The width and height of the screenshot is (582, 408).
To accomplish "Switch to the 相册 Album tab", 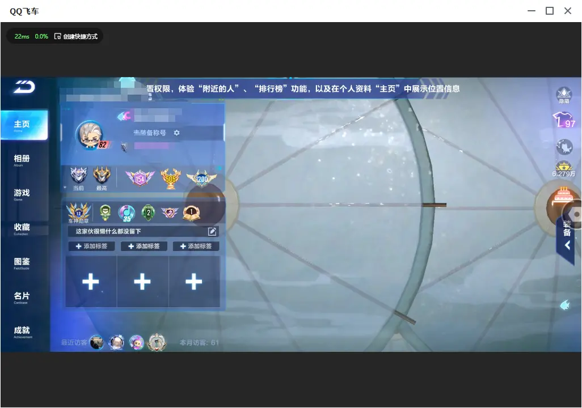I will pyautogui.click(x=22, y=160).
